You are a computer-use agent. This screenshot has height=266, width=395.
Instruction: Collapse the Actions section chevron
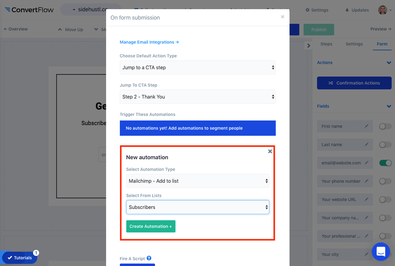click(x=389, y=63)
